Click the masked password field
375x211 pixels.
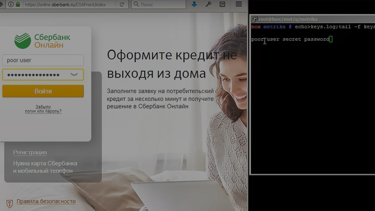pos(43,75)
